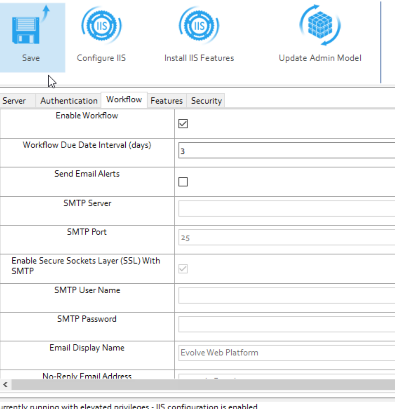Go to the Security tab
Screen dimensions: 395x409
point(206,101)
